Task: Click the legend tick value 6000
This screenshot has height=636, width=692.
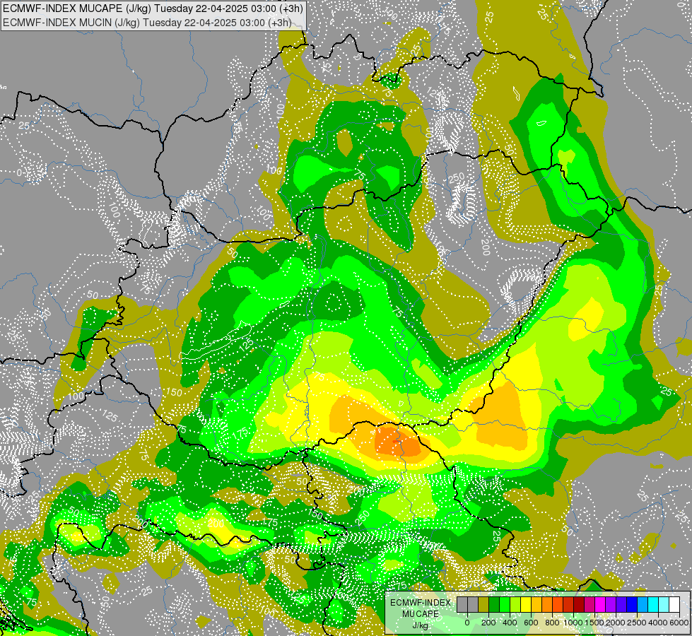Action: coord(679,623)
